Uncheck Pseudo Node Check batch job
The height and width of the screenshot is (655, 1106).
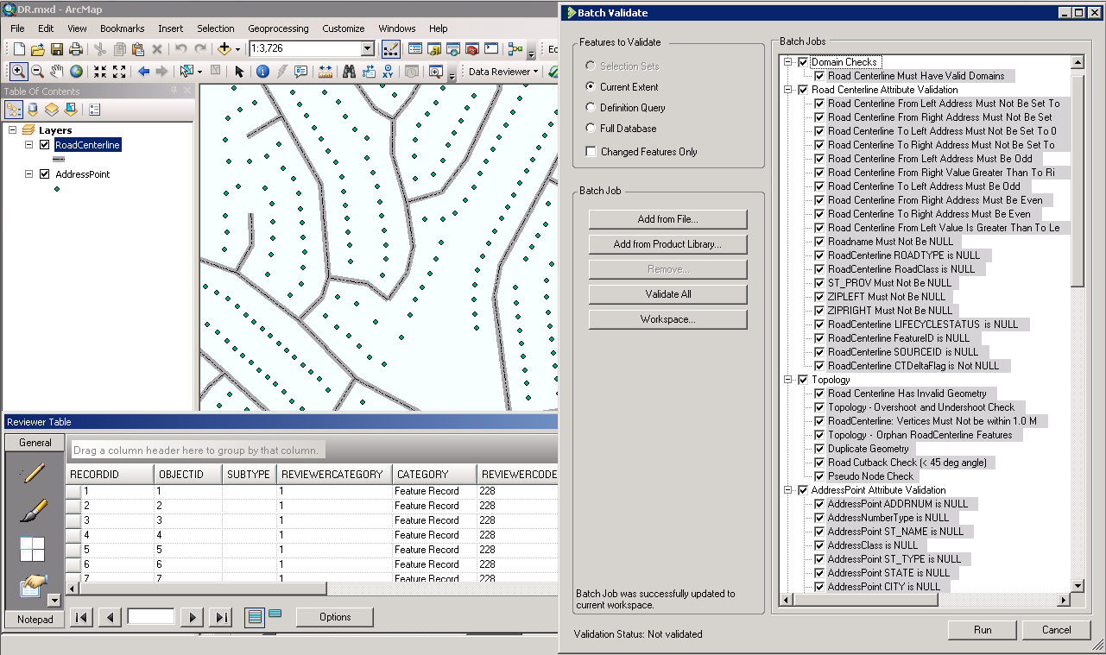click(x=819, y=476)
